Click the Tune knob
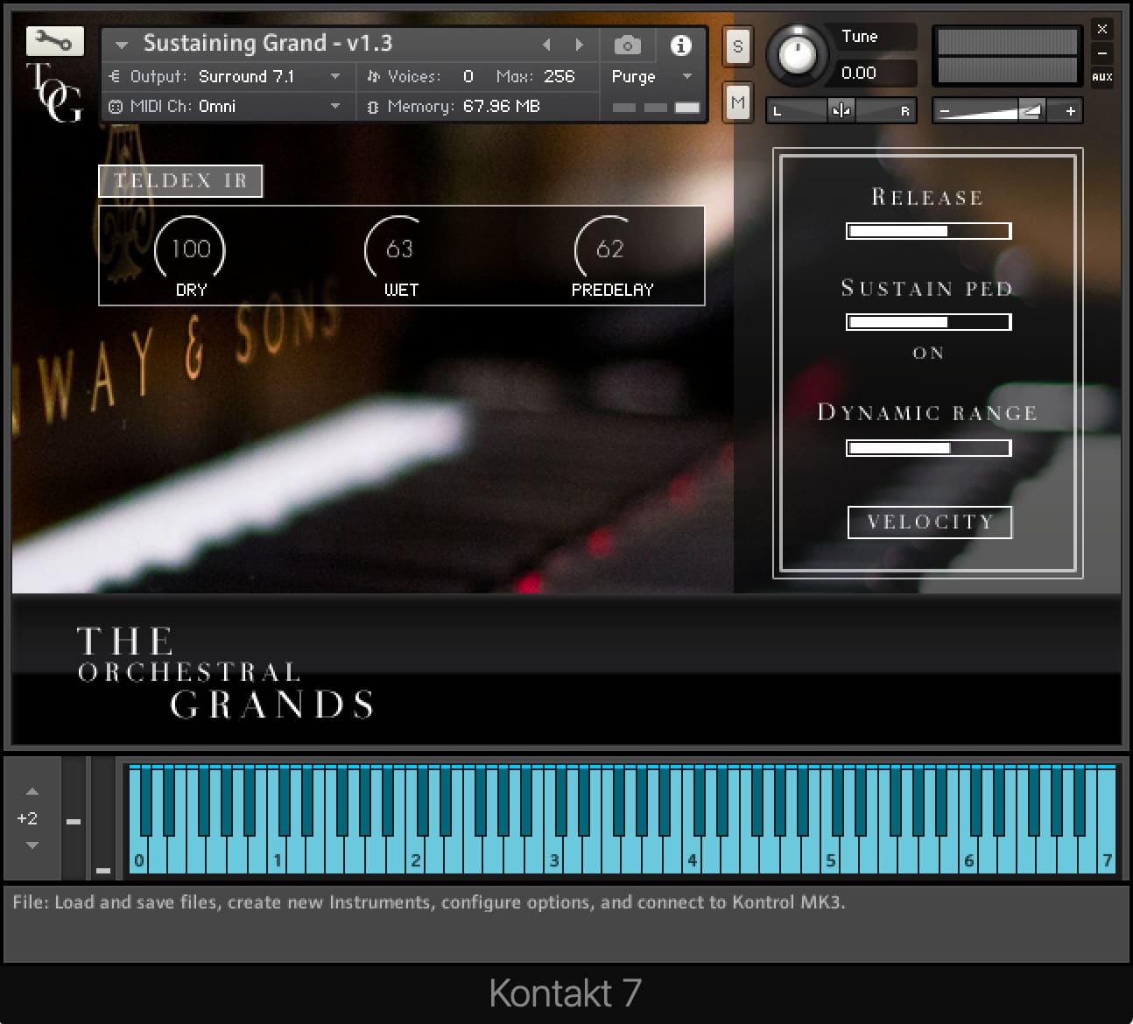Viewport: 1133px width, 1024px height. click(x=797, y=55)
